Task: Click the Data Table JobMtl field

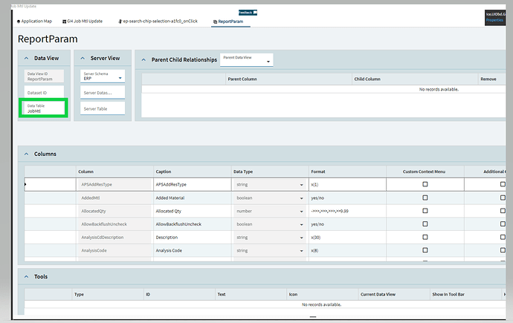Action: pos(44,108)
